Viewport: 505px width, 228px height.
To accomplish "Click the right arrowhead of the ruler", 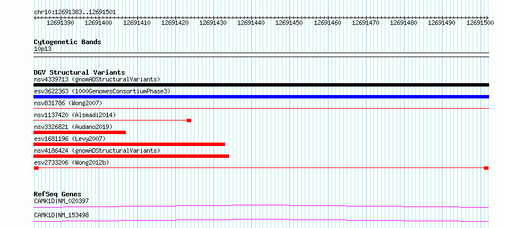I will coord(487,18).
